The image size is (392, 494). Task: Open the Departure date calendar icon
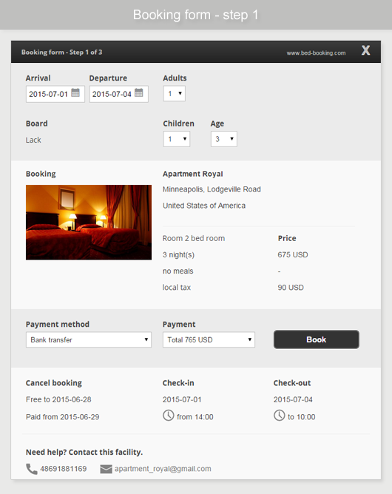click(138, 92)
